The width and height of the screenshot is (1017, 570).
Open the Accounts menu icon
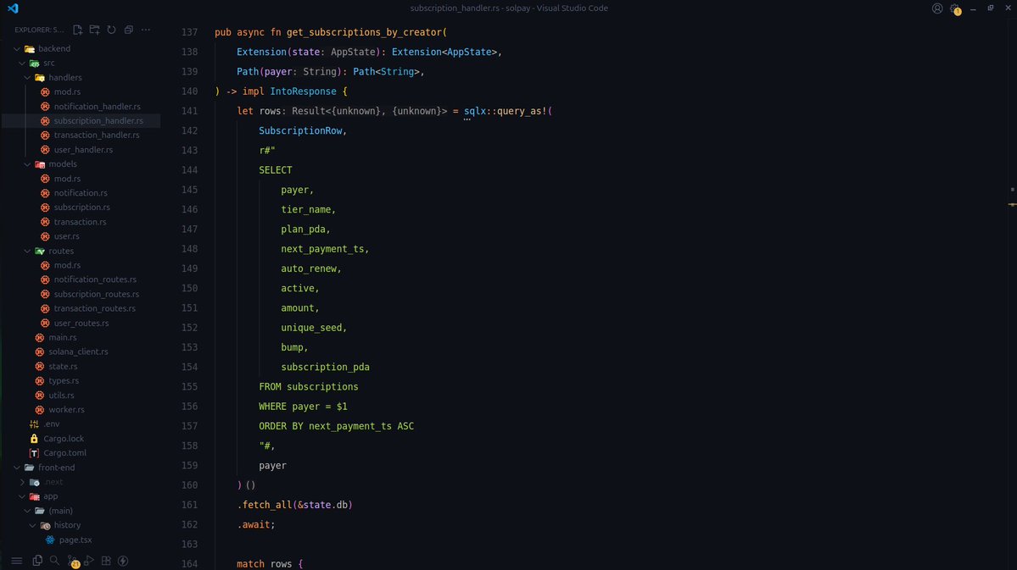pos(937,8)
